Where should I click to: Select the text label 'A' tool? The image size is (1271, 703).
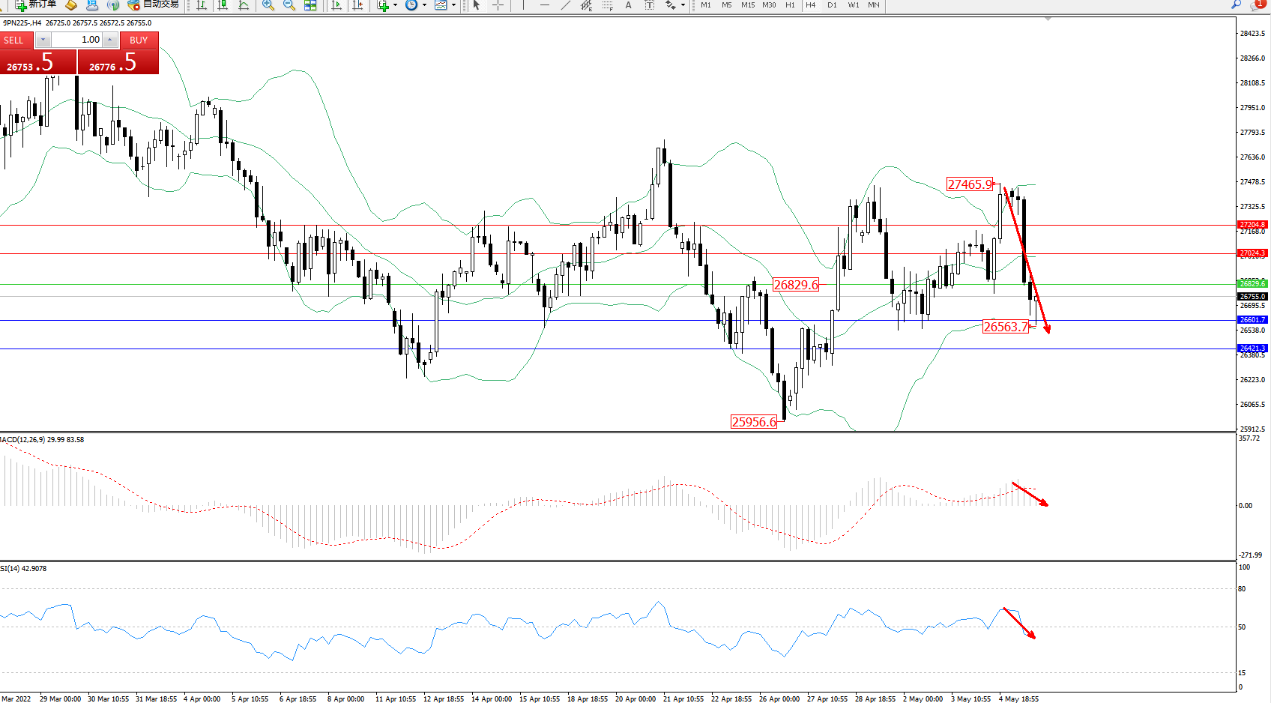628,5
